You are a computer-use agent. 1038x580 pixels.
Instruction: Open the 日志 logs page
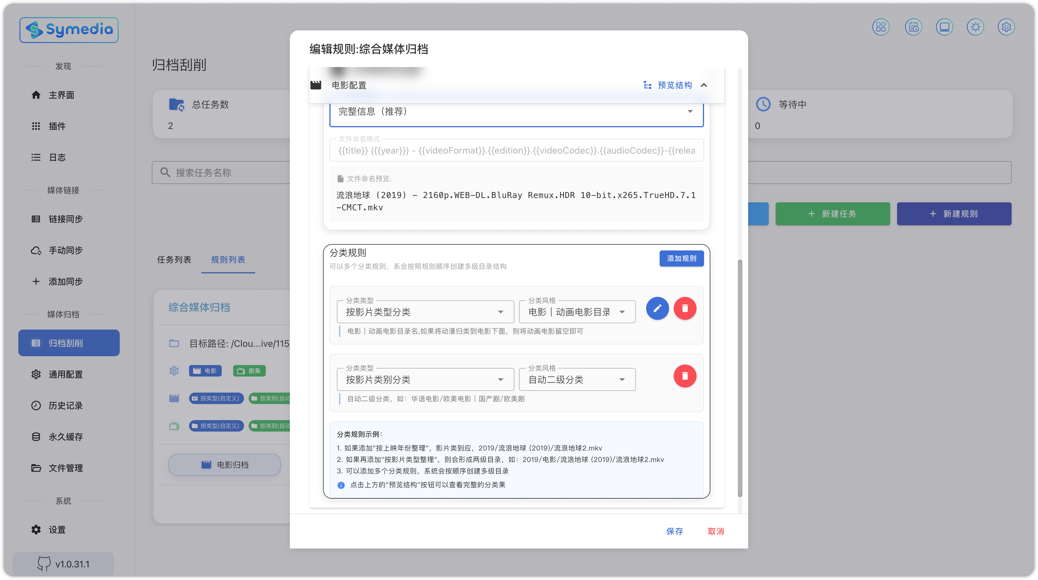click(x=69, y=157)
